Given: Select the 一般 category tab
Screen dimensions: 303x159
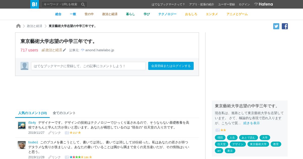Looking at the screenshot, I should (x=73, y=14).
